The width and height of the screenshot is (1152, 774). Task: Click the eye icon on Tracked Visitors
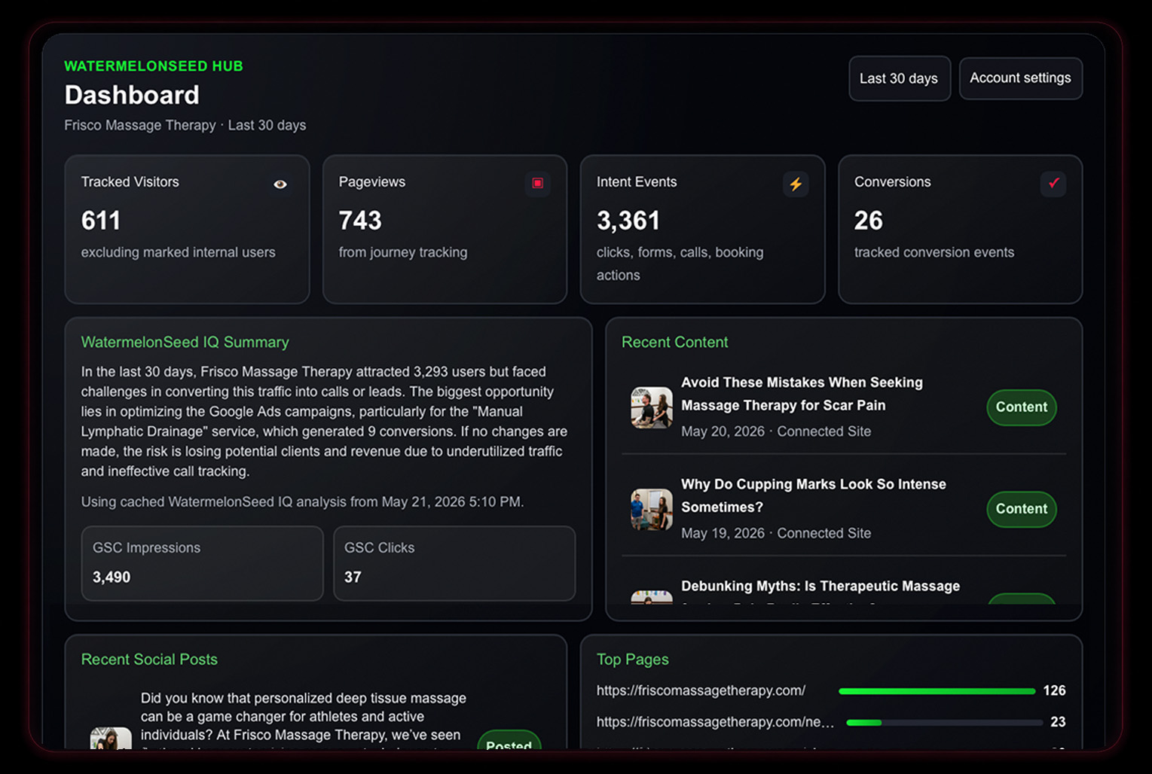(280, 184)
